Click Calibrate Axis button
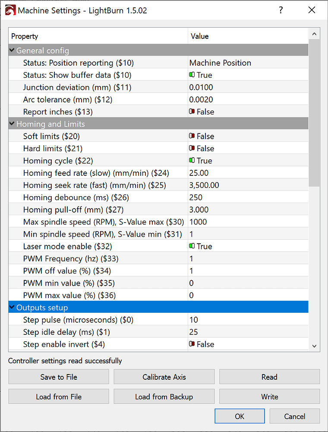 tap(164, 377)
